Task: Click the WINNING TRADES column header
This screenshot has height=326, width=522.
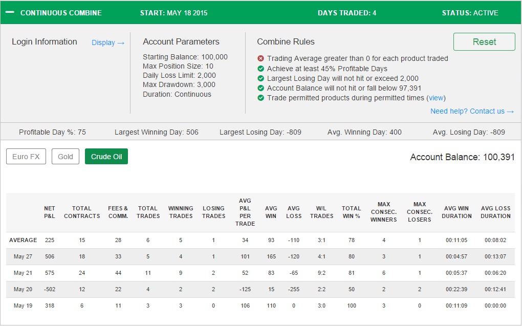Action: coord(181,212)
